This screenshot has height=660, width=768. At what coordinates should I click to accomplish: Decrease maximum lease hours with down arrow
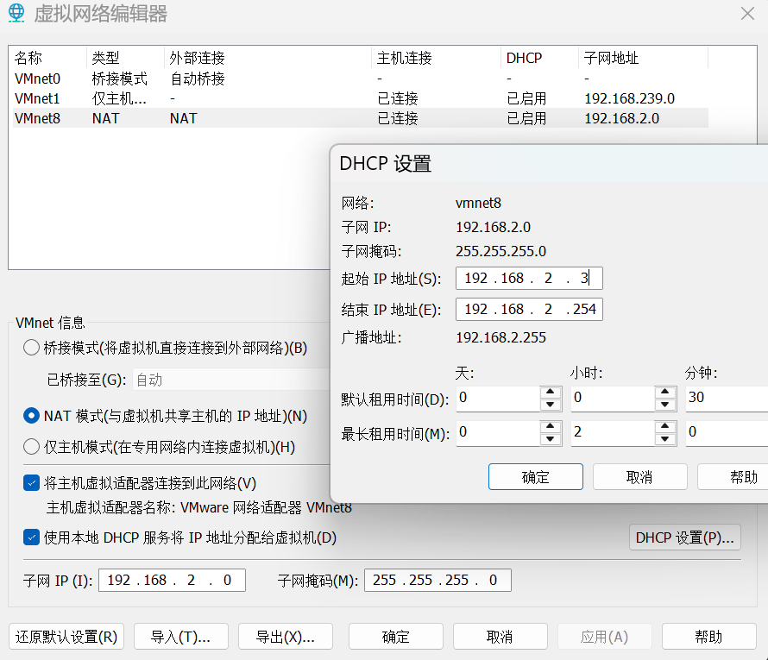pos(664,439)
